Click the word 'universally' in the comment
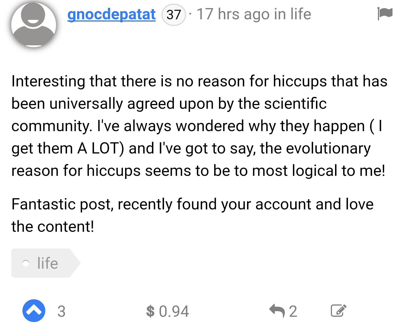The image size is (397, 331). pyautogui.click(x=86, y=104)
